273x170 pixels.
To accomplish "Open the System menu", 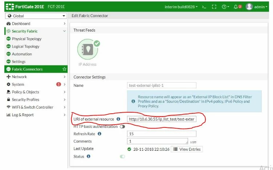I will tap(18, 85).
